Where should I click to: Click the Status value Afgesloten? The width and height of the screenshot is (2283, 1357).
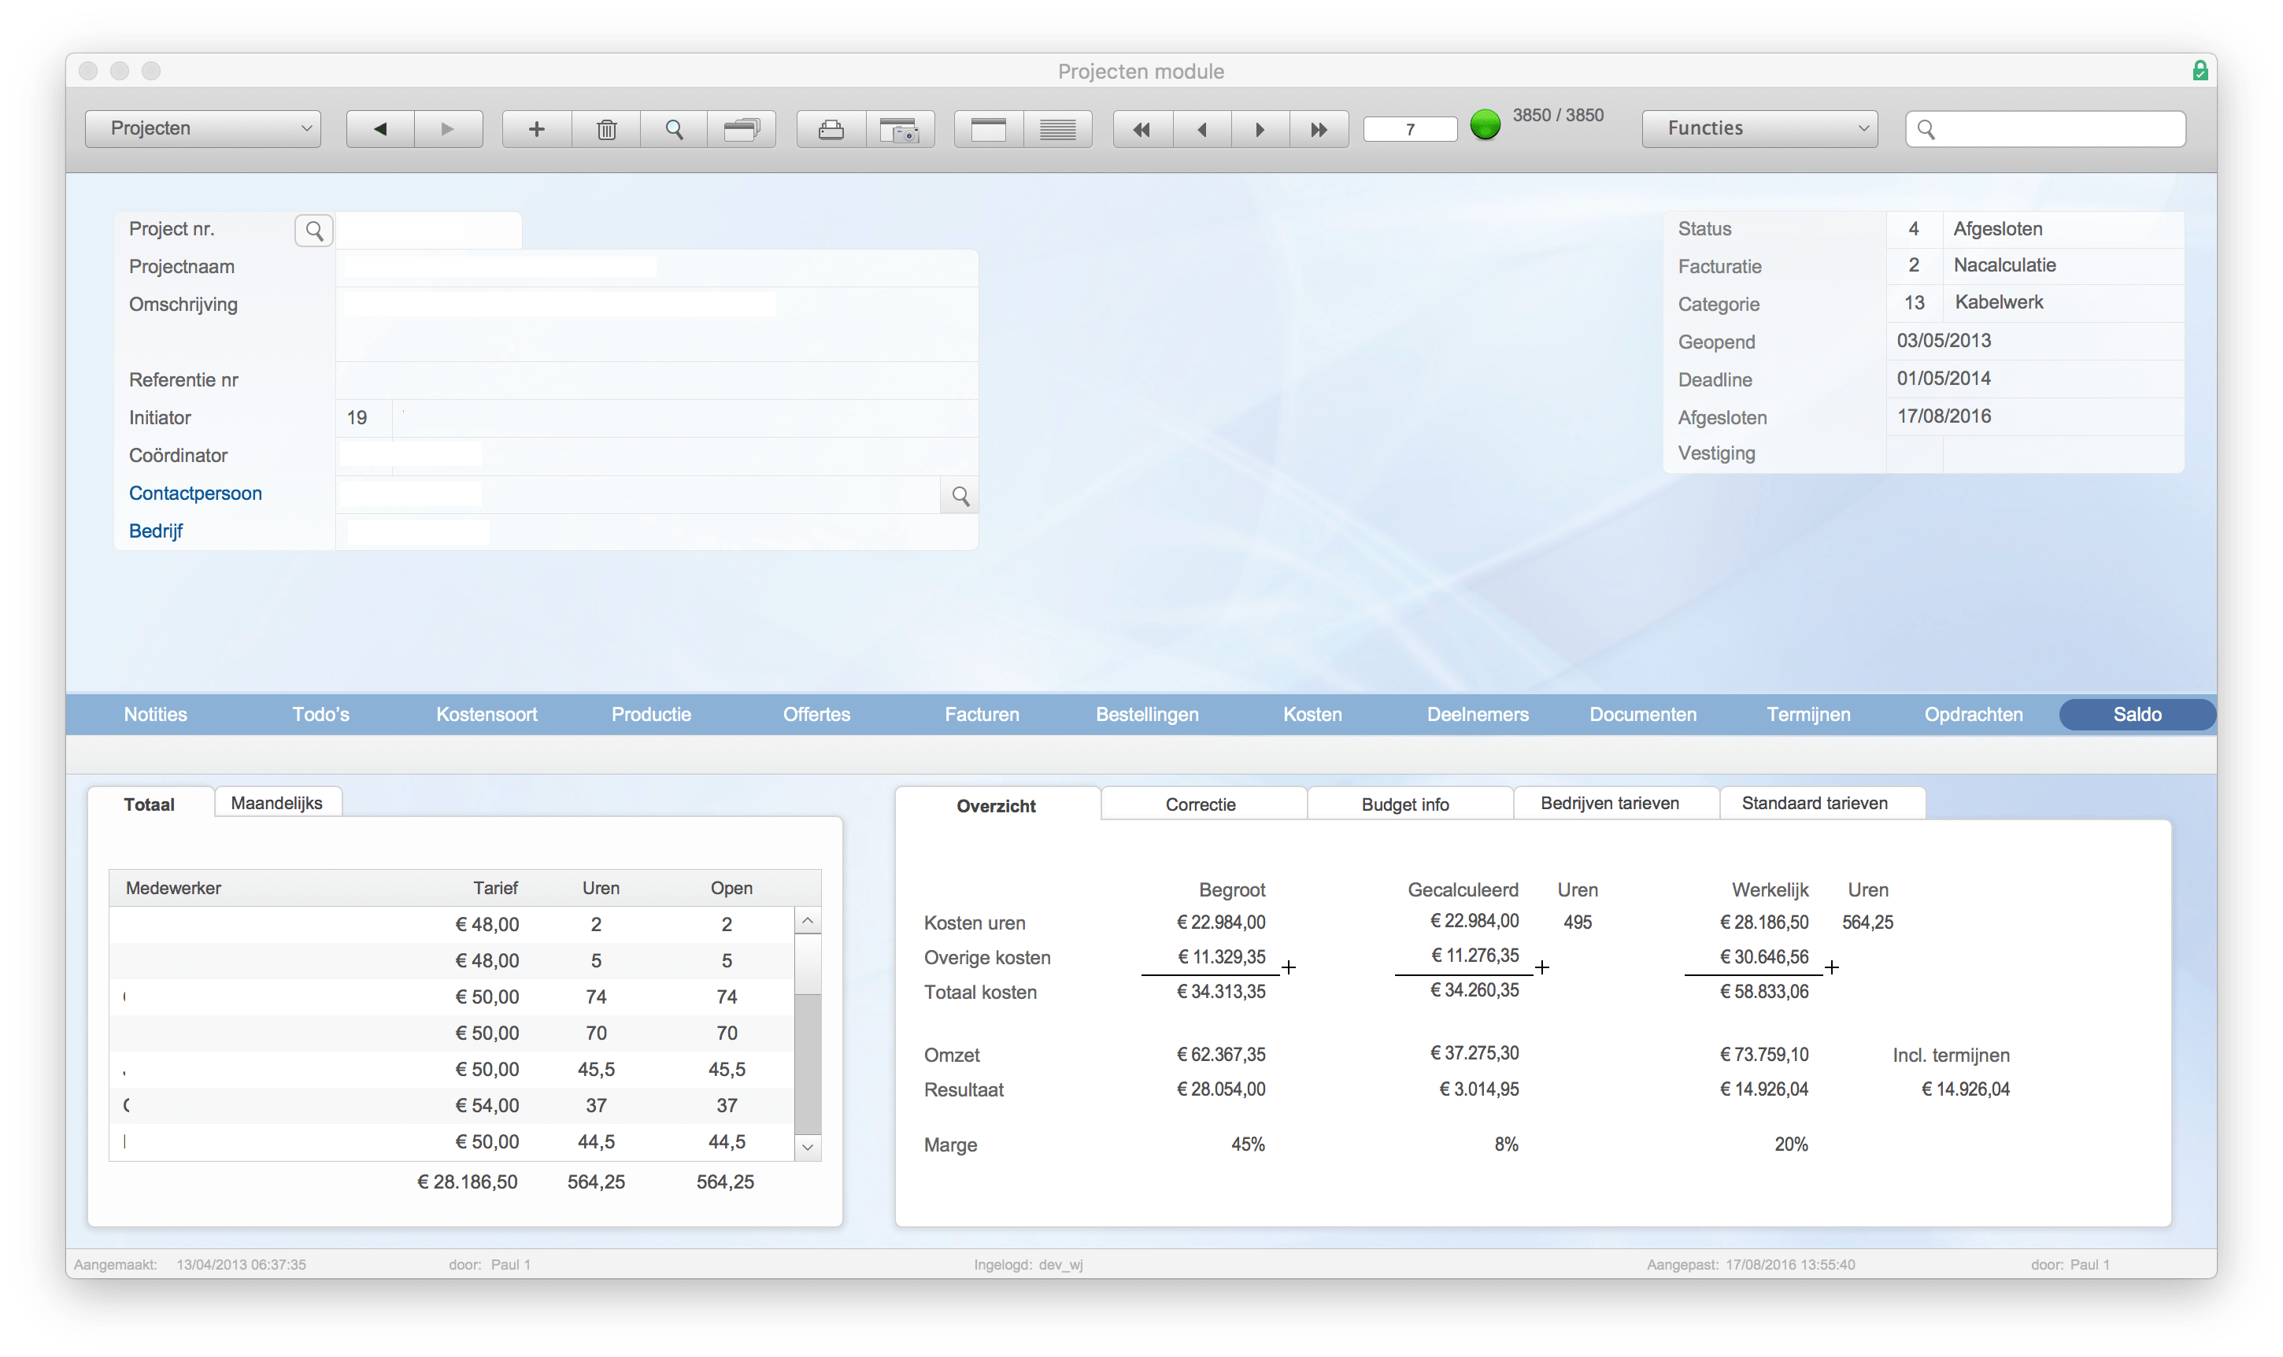tap(1998, 228)
